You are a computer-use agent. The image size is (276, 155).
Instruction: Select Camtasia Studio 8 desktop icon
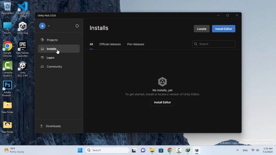7,69
